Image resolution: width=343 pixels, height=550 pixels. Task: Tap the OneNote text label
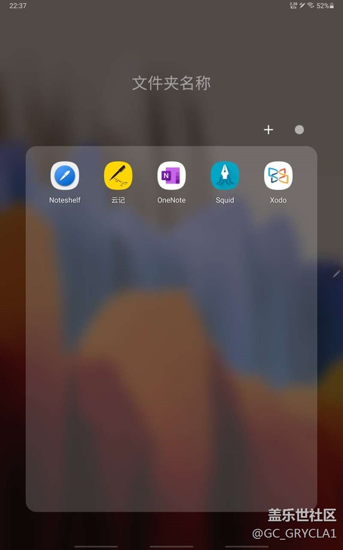coord(171,200)
